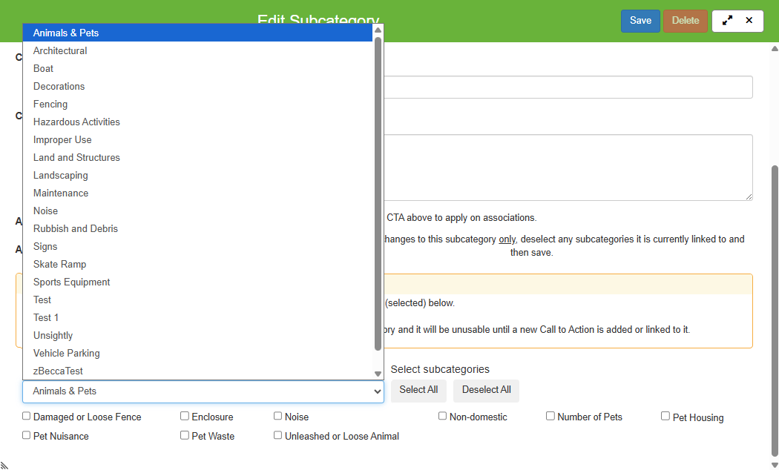The height and width of the screenshot is (470, 779).
Task: Click the dropdown list scrollbar thumb
Action: [x=378, y=193]
